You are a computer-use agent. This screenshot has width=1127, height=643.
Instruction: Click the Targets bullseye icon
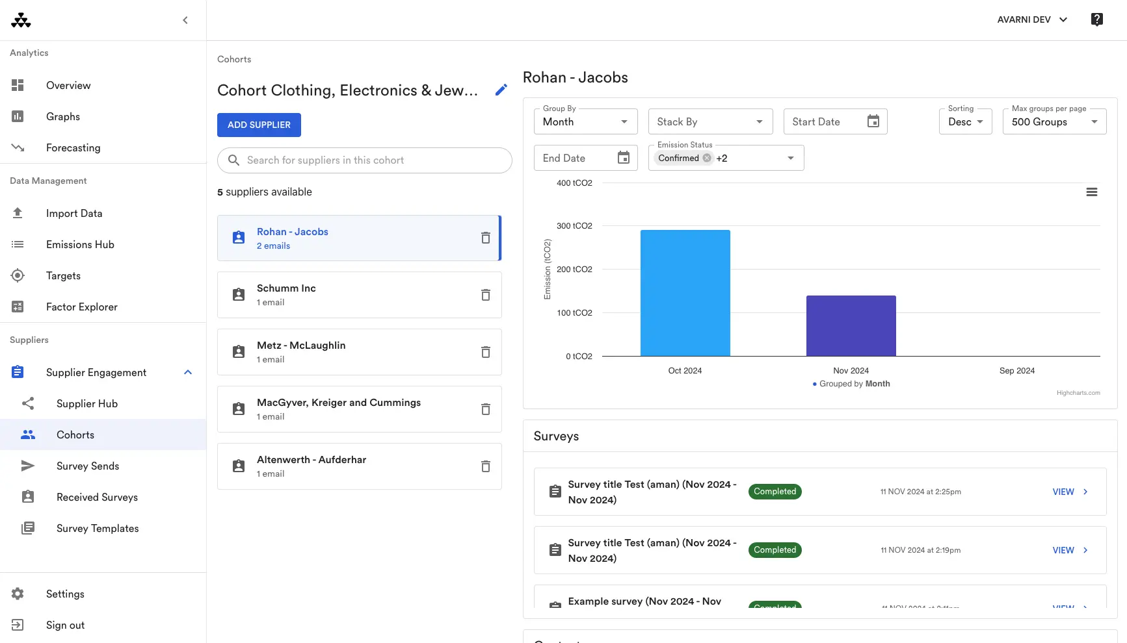(x=18, y=275)
